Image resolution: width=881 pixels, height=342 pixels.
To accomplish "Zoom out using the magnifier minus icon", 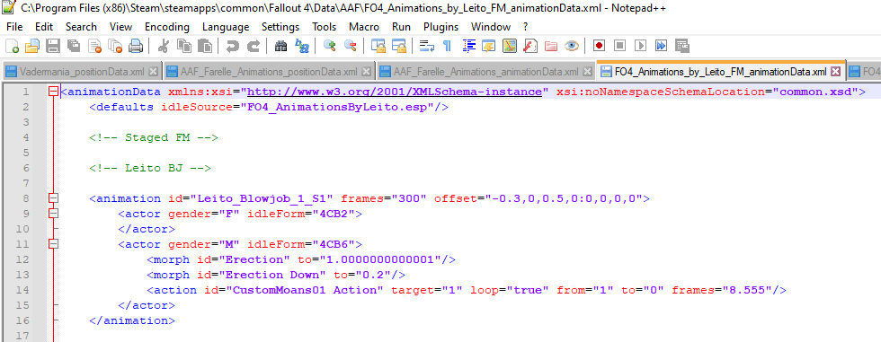I will 351,46.
